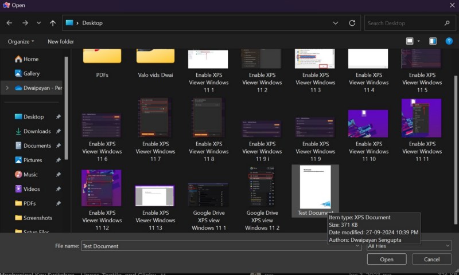
Task: Expand the Dwaipayan OneDrive tree node
Action: point(6,88)
